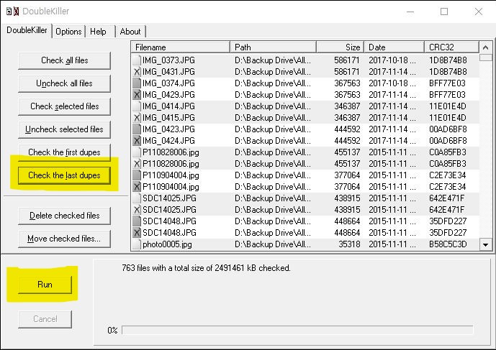Screen dimensions: 496x350
Task: Click CRC32 value B58C5C3D
Action: point(448,244)
